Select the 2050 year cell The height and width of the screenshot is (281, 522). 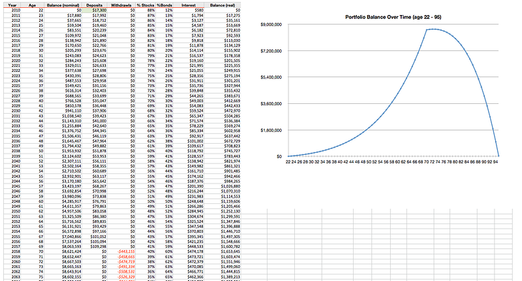[12, 211]
